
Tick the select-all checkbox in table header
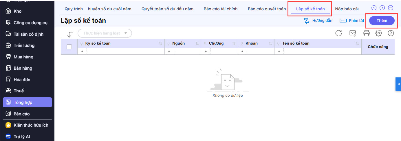69,47
